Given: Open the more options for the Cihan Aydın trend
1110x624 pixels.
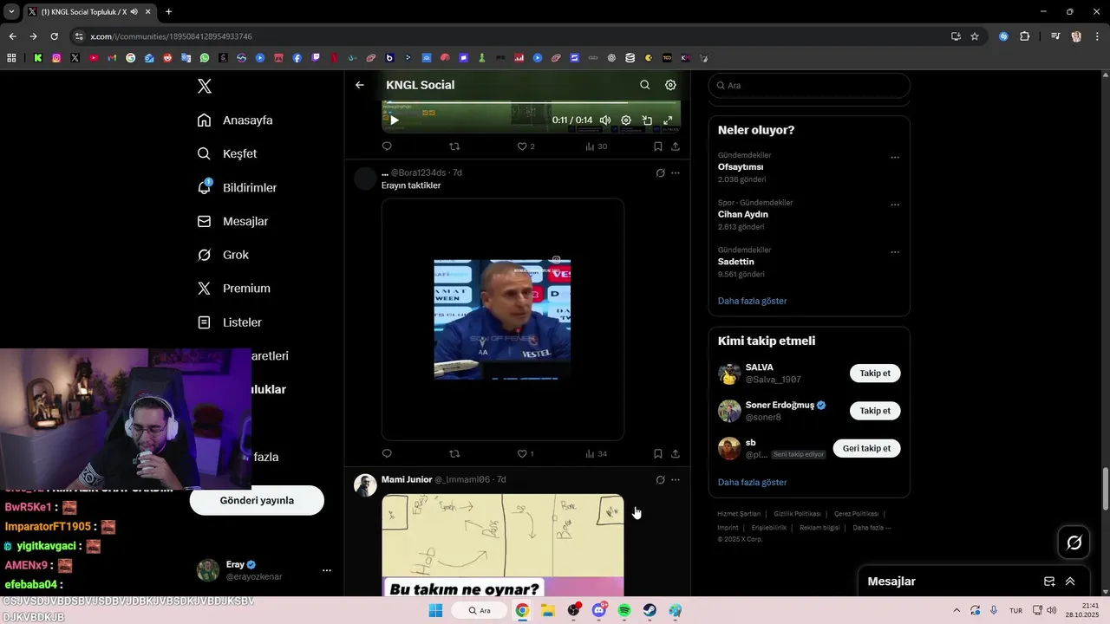Looking at the screenshot, I should click(895, 205).
